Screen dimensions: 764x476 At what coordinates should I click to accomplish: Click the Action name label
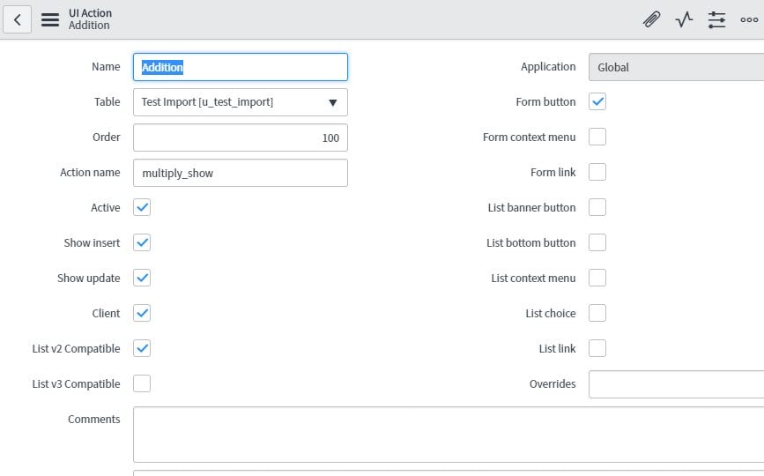(90, 173)
